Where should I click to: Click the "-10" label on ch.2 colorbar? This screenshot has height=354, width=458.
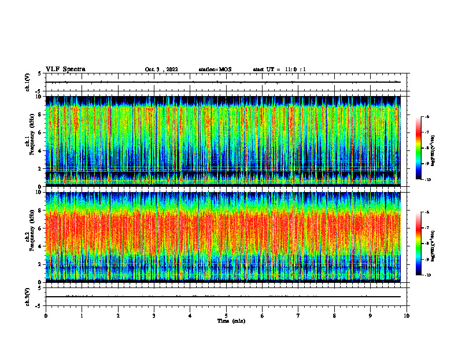pos(427,275)
